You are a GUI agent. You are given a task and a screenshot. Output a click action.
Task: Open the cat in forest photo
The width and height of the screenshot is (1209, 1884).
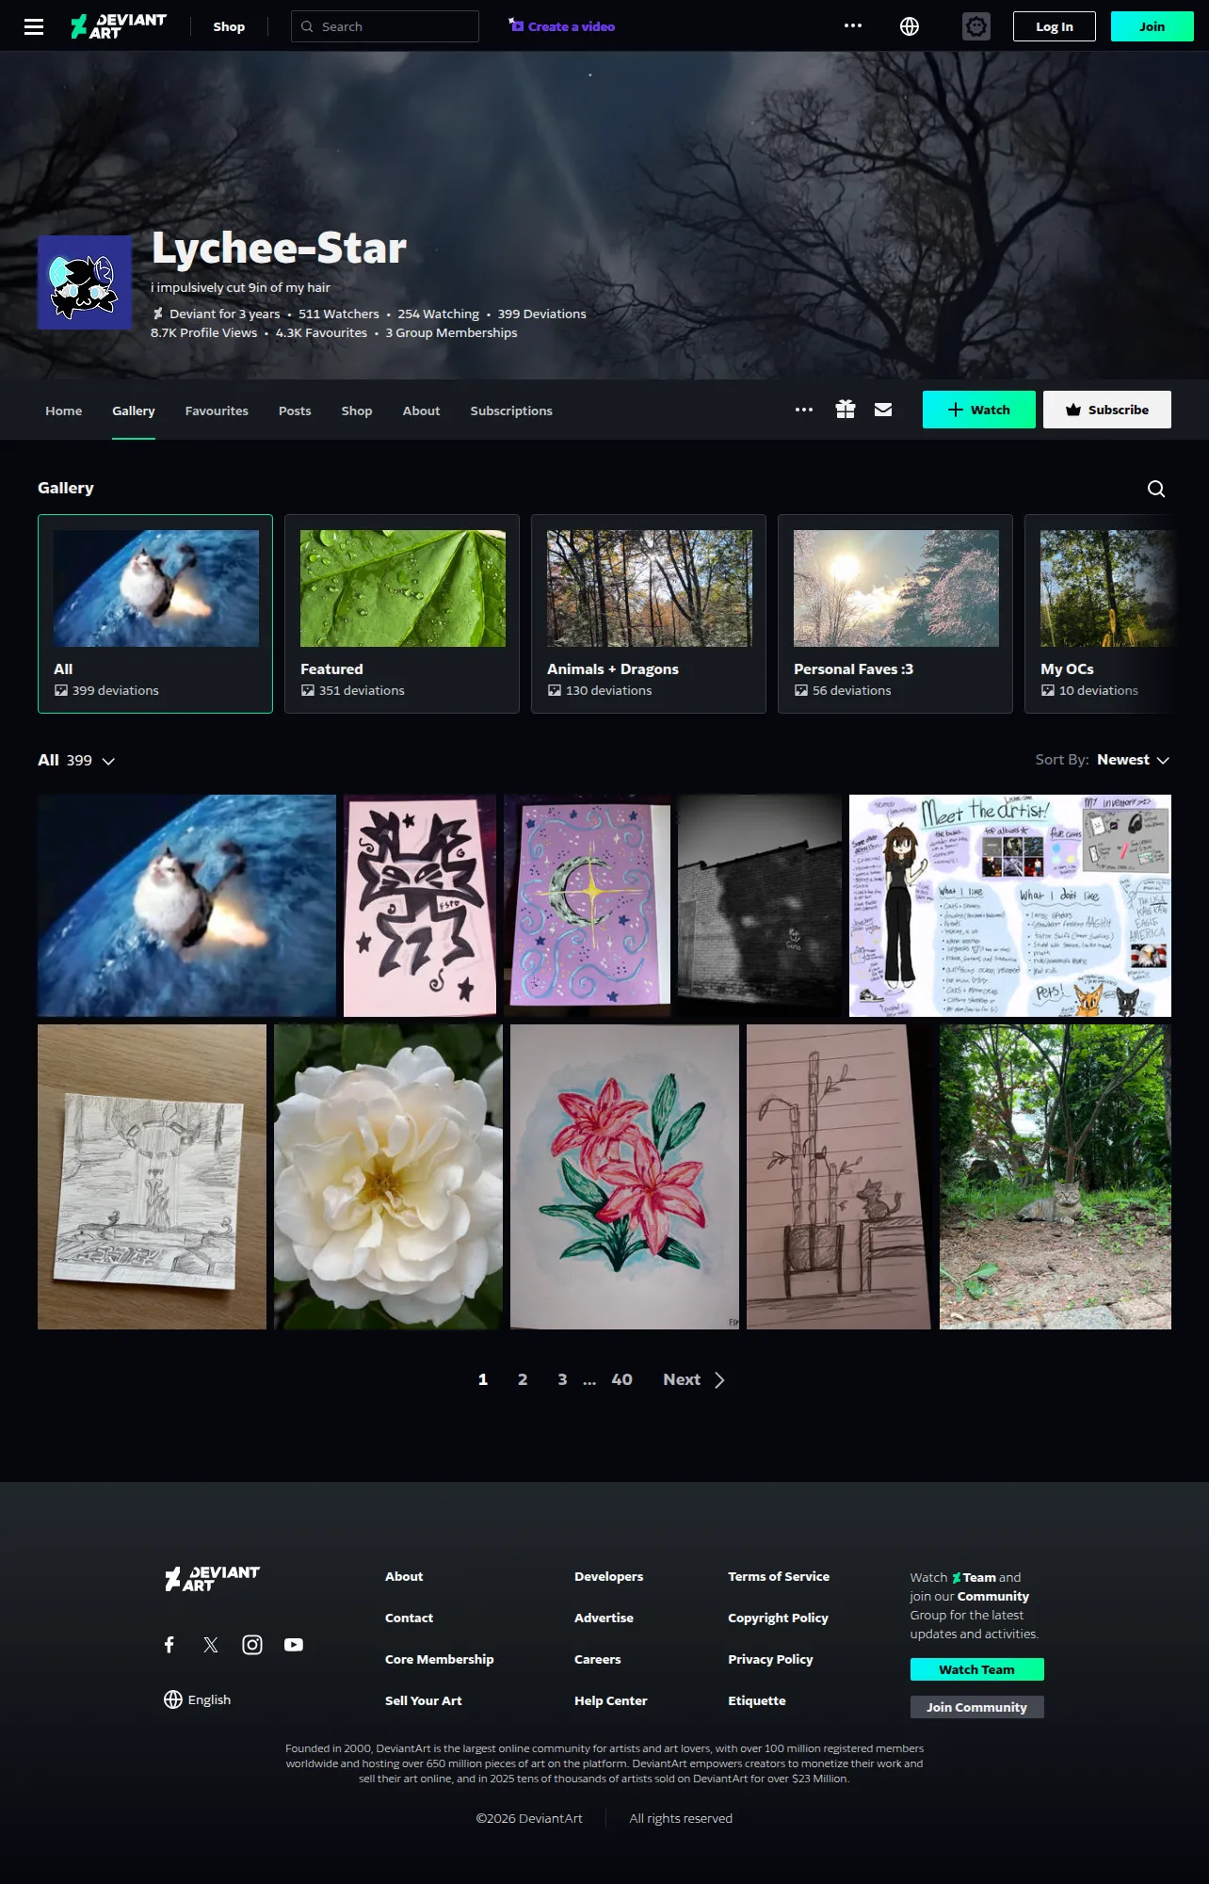point(1056,1177)
